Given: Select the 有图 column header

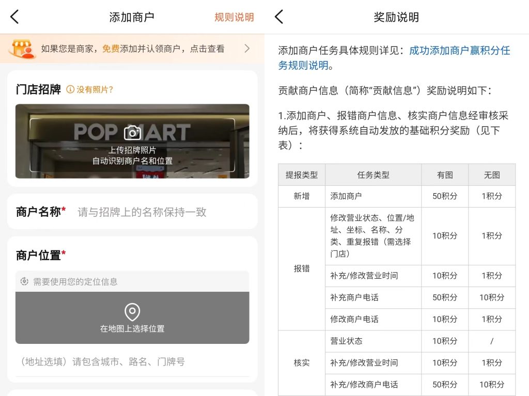Looking at the screenshot, I should [x=445, y=175].
